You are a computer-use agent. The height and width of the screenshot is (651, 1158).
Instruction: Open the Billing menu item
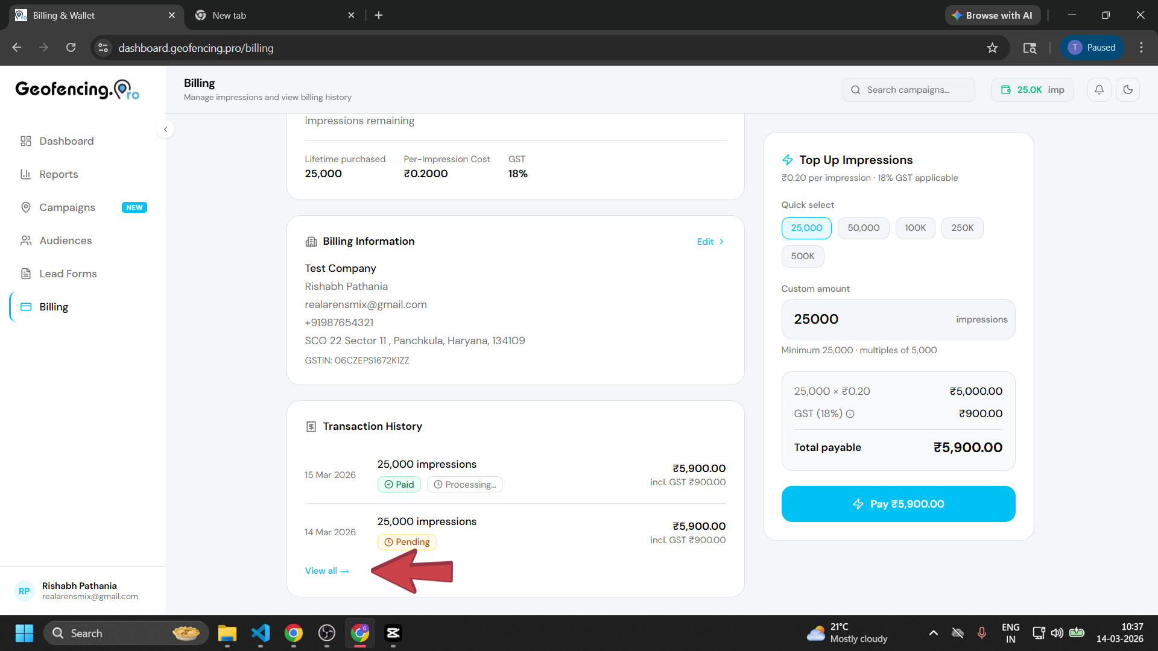tap(54, 307)
